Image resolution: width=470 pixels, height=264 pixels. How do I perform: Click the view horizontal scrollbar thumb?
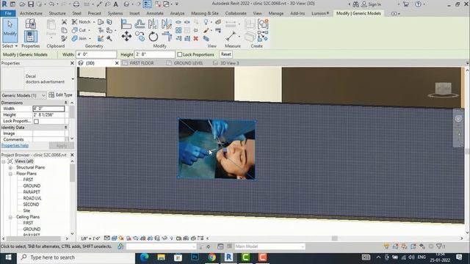(x=335, y=238)
